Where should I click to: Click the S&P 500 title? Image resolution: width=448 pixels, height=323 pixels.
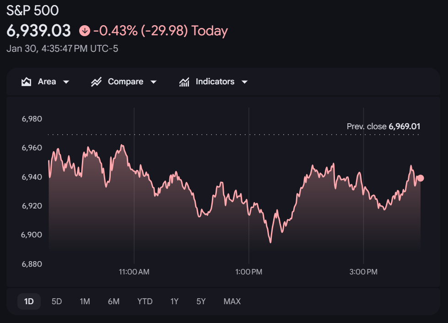point(32,11)
